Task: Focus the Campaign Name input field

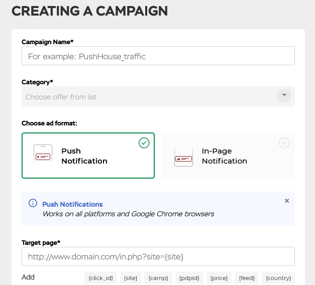Action: [x=158, y=56]
